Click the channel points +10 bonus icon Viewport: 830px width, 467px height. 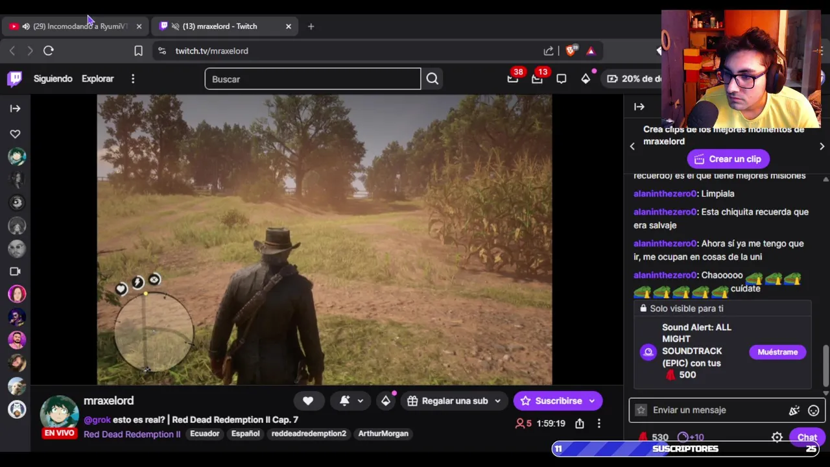point(691,437)
